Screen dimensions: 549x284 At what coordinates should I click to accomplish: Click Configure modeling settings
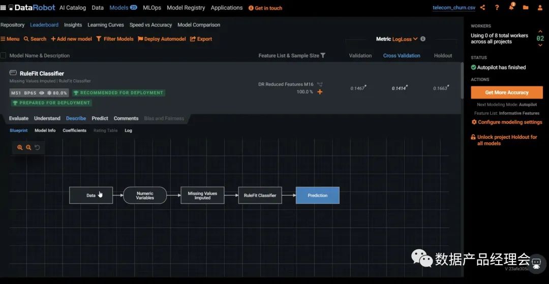pyautogui.click(x=507, y=122)
